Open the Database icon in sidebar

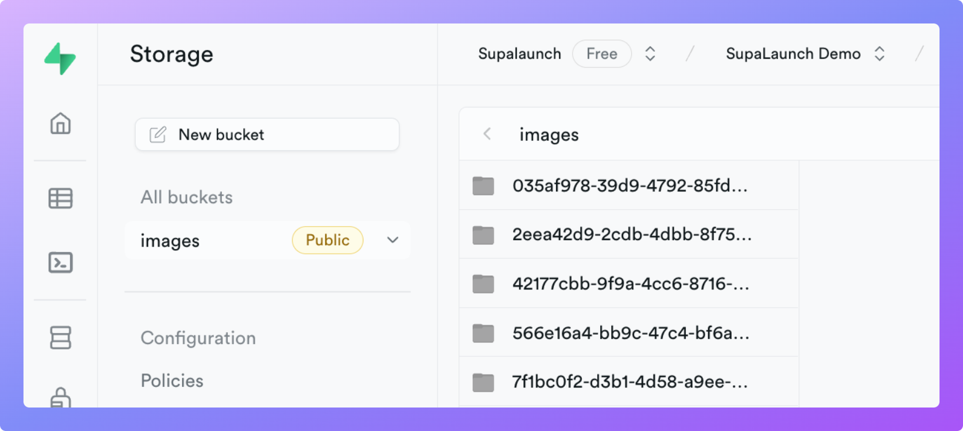60,338
